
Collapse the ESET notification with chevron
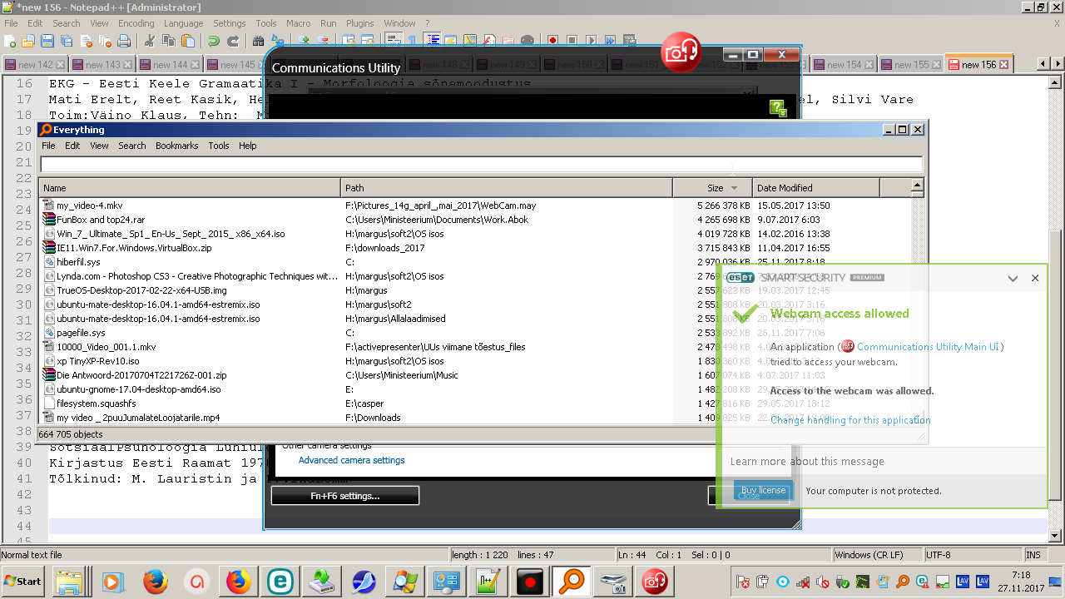click(x=1013, y=279)
